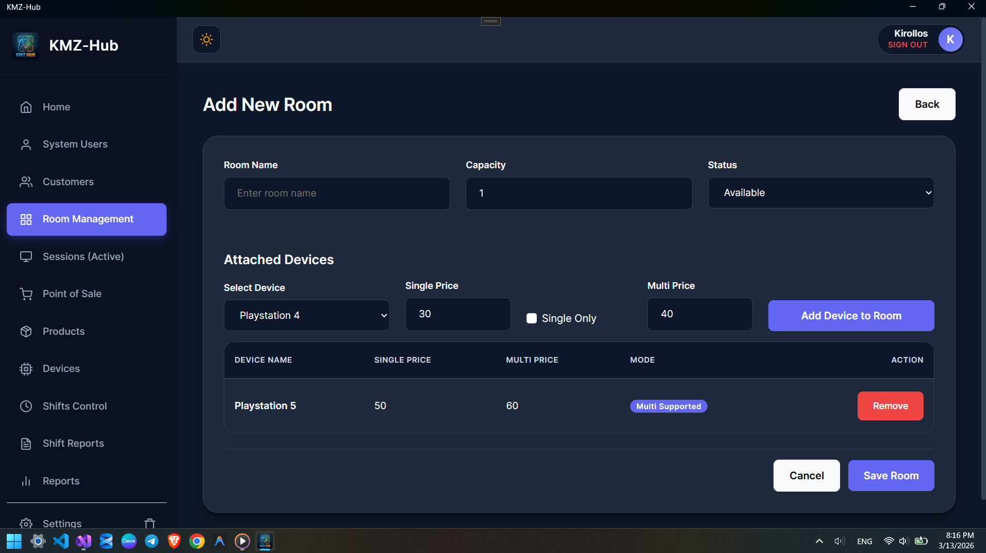986x553 pixels.
Task: Toggle light theme with the sun icon
Action: [x=206, y=39]
